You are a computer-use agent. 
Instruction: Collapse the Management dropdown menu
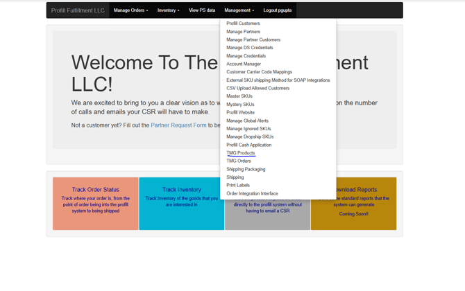[x=239, y=10]
